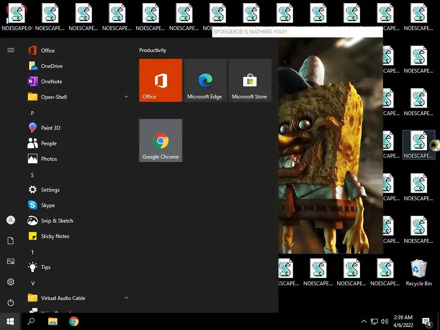Click the Windows Start button
The height and width of the screenshot is (330, 440).
coord(10,321)
